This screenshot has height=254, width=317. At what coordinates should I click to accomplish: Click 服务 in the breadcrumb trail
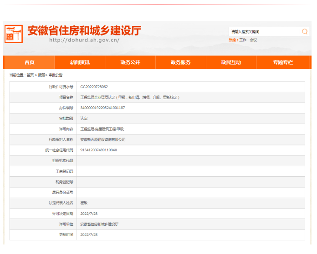point(41,75)
